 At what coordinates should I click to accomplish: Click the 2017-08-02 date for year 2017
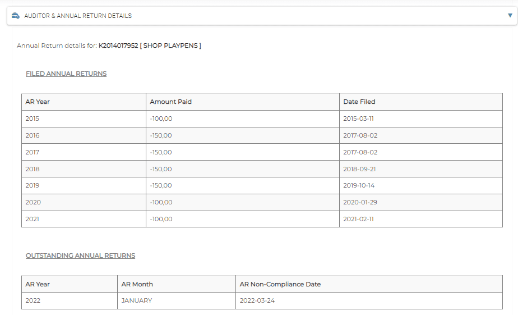(359, 152)
